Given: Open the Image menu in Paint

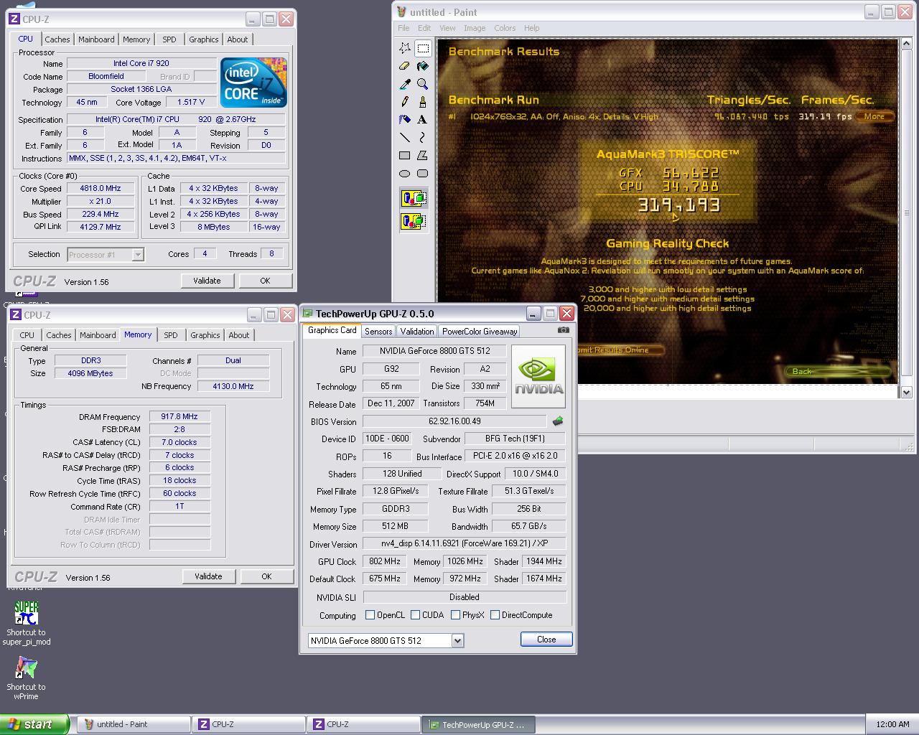Looking at the screenshot, I should [x=475, y=28].
